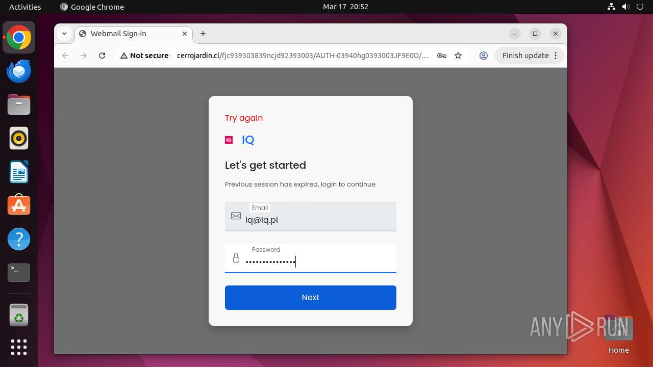Viewport: 653px width, 367px height.
Task: Go forward to next page
Action: (84, 56)
